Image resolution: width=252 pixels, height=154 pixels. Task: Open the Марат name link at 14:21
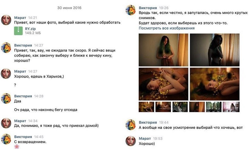(20, 18)
